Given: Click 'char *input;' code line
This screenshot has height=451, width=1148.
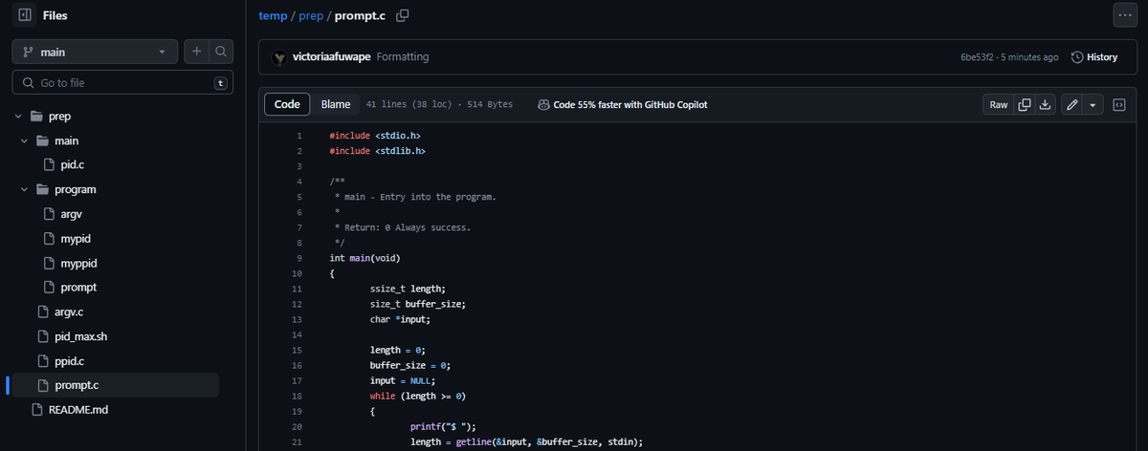Looking at the screenshot, I should point(400,319).
